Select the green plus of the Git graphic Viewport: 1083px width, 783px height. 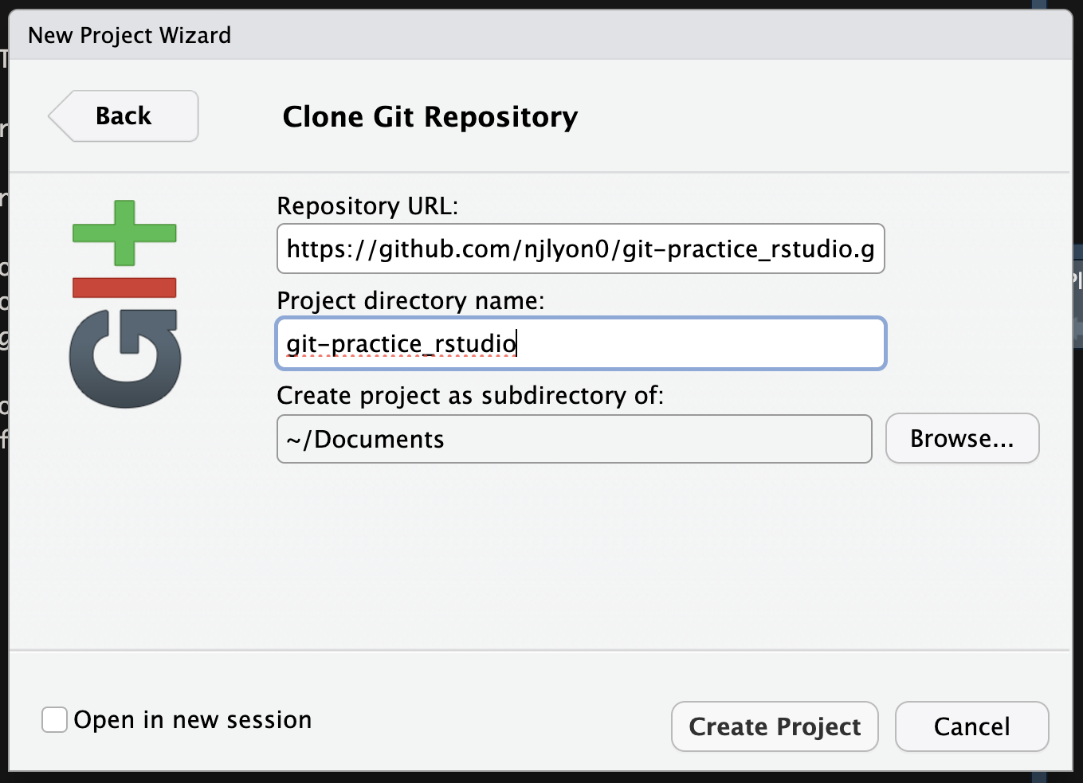click(124, 233)
